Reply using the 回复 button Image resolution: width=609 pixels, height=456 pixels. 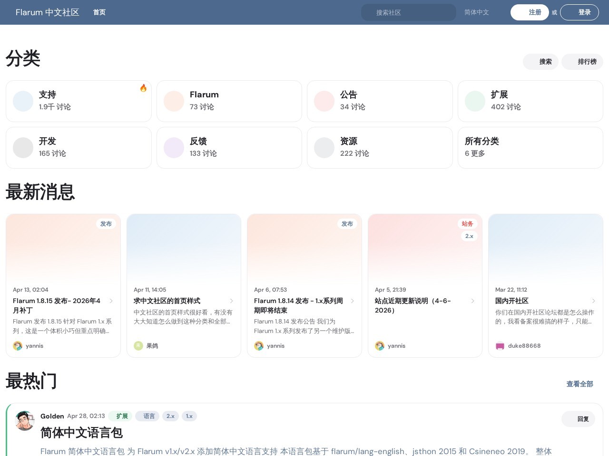[x=579, y=419]
